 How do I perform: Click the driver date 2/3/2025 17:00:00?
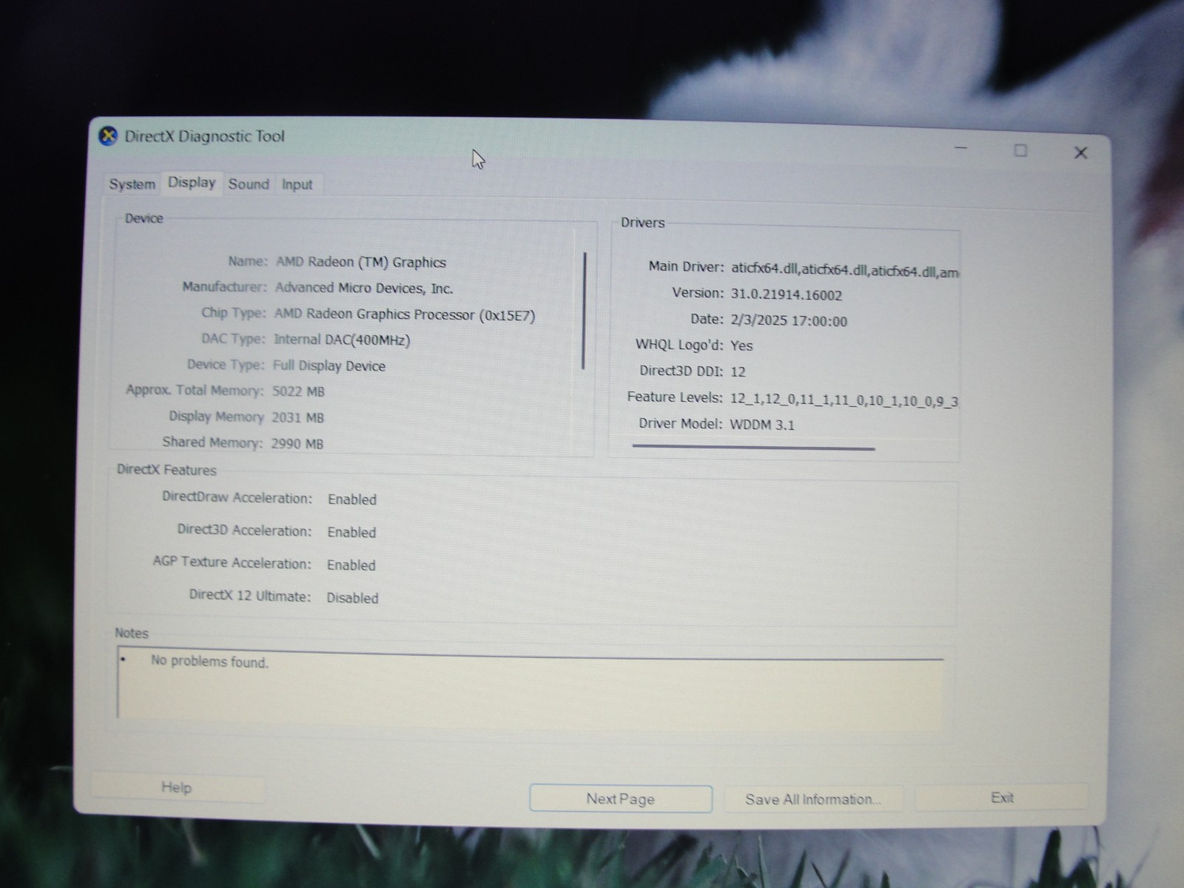click(x=789, y=321)
